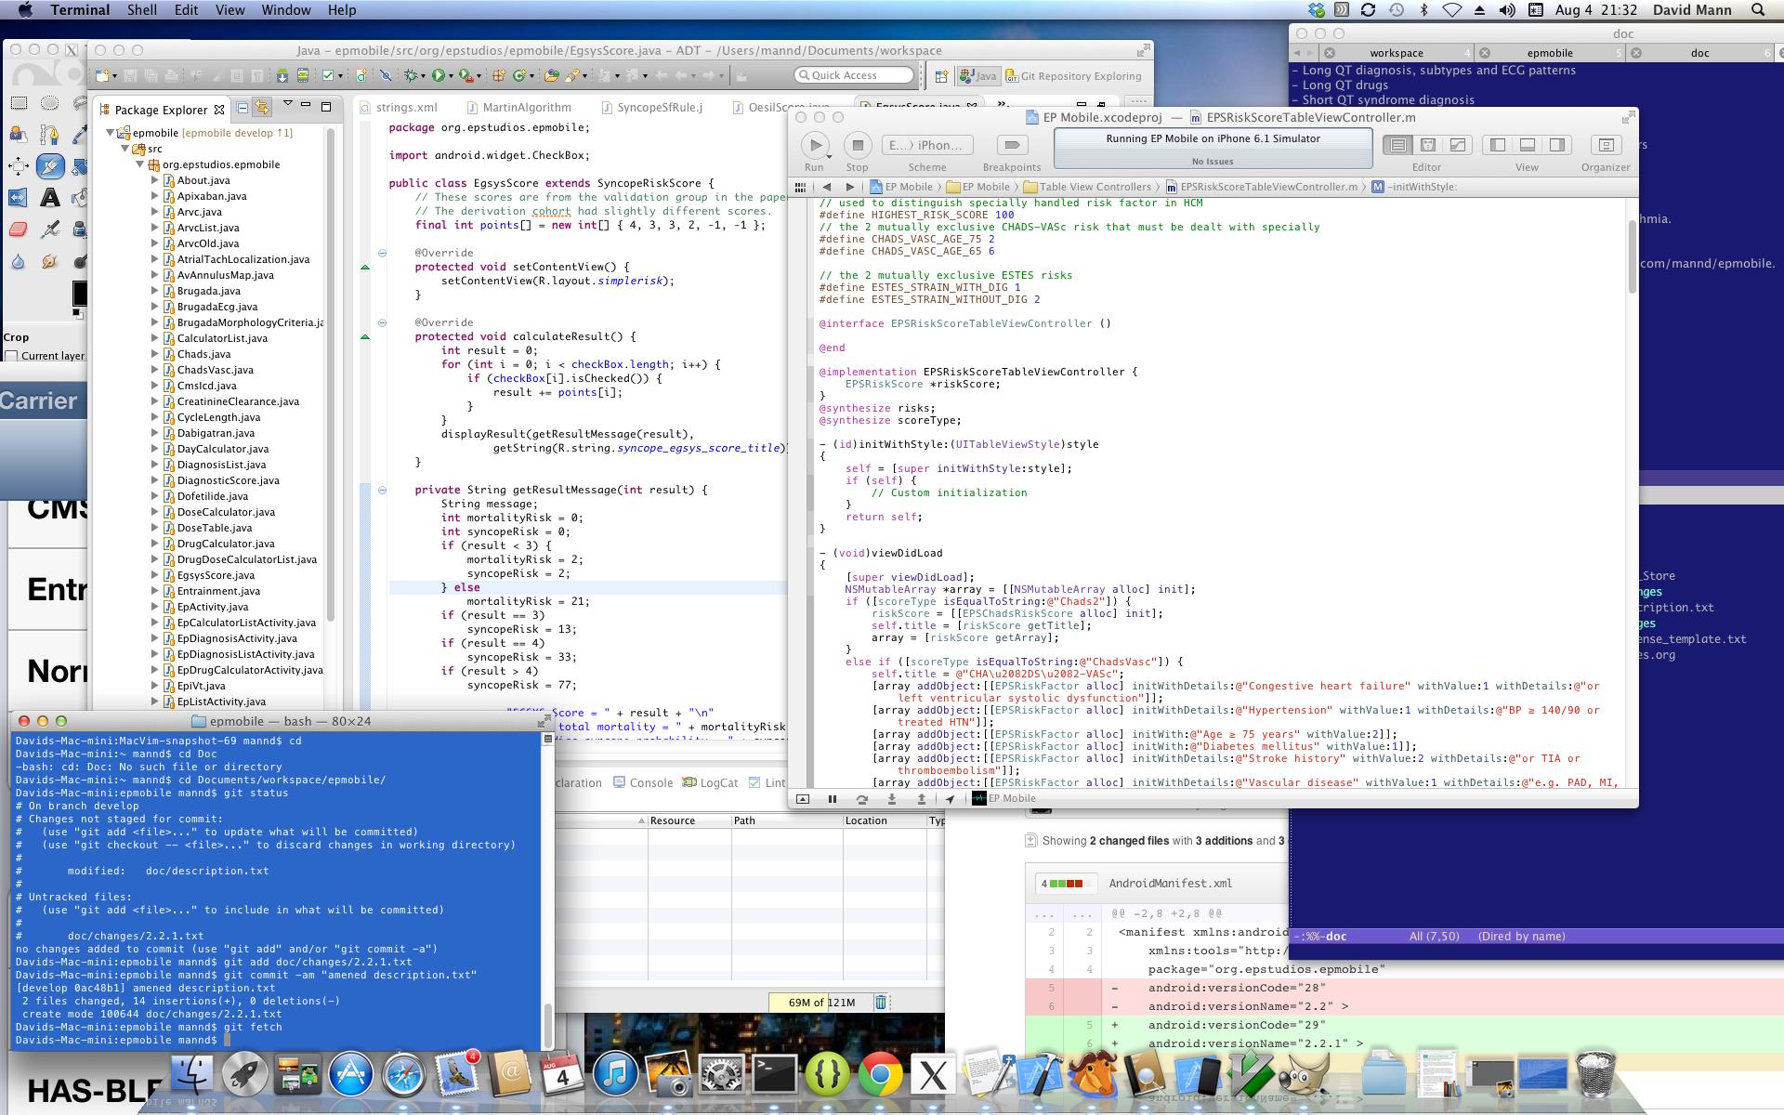Viewport: 1784px width, 1115px height.
Task: Switch to Xcode Assistant editor mode
Action: pos(1427,145)
